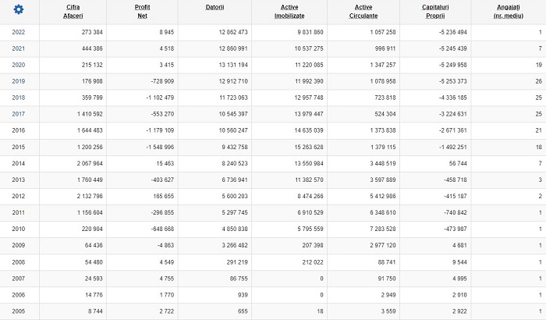Select the 2010 debts value 4 850 838
546x320 pixels.
pos(235,229)
